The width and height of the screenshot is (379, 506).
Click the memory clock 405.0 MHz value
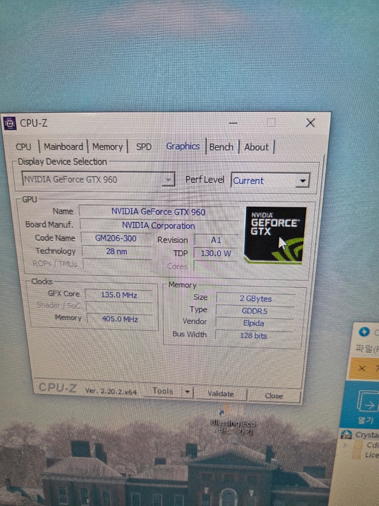tap(120, 319)
